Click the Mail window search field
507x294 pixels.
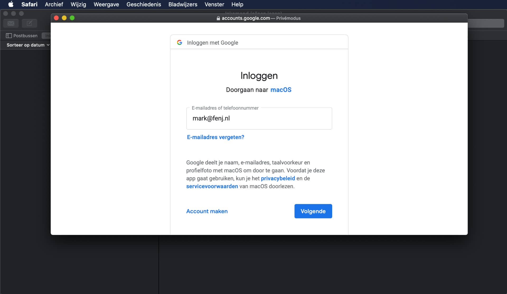(486, 23)
